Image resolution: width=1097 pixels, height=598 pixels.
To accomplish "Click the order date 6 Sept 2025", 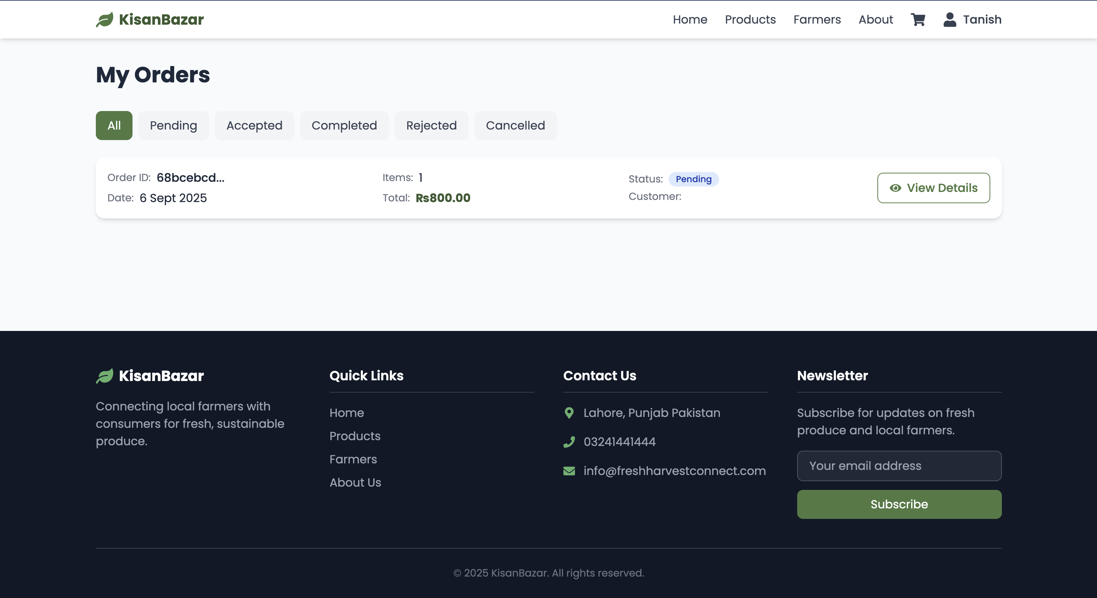I will (173, 198).
